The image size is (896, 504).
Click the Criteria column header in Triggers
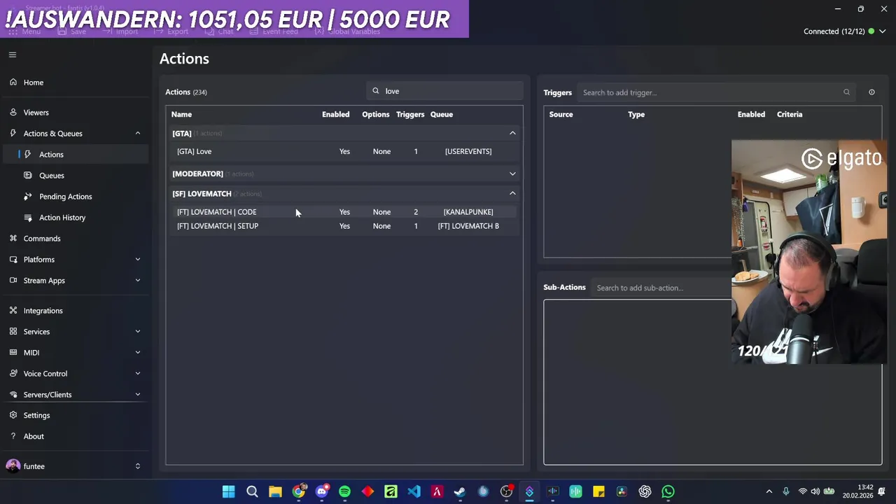pyautogui.click(x=790, y=114)
